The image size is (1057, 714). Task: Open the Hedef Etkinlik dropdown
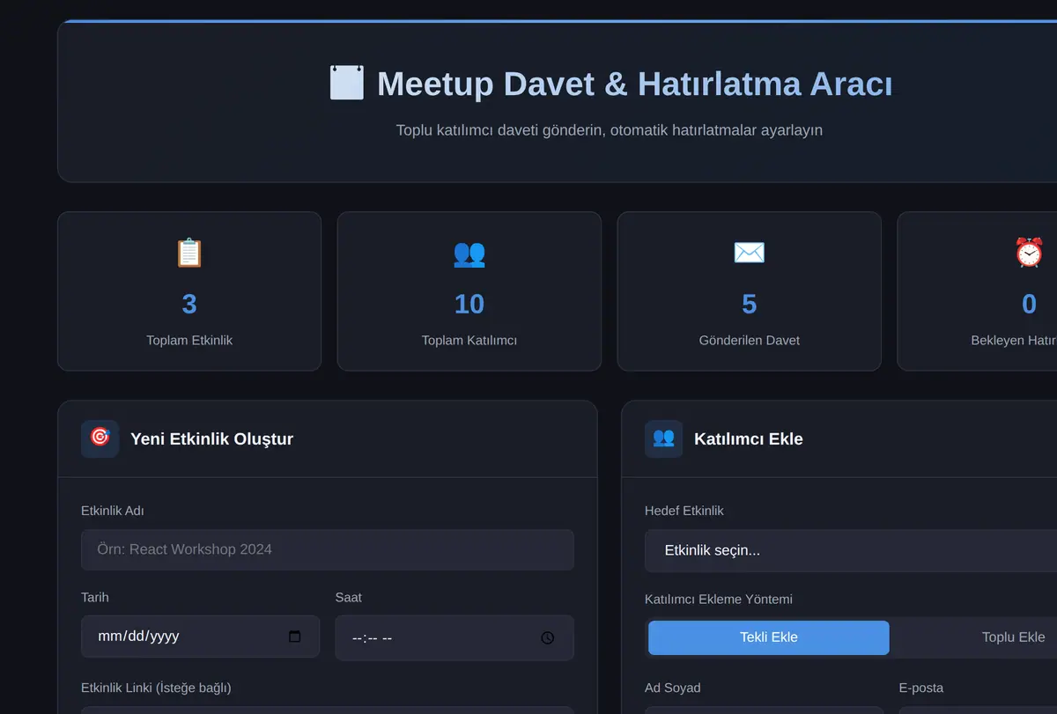[851, 550]
